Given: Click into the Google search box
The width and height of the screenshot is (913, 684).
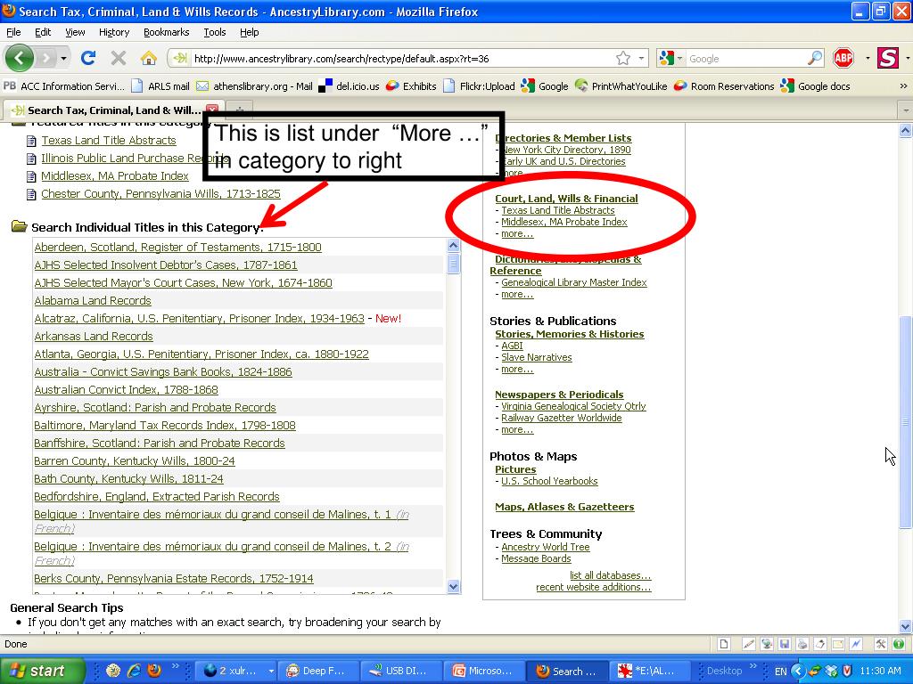Looking at the screenshot, I should (746, 58).
